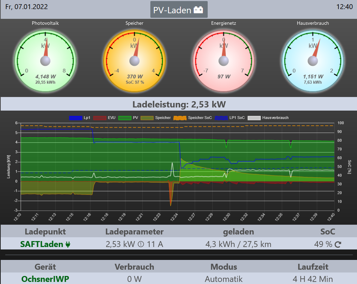Open the OchsnerIWP device link
The image size is (357, 284).
click(45, 279)
